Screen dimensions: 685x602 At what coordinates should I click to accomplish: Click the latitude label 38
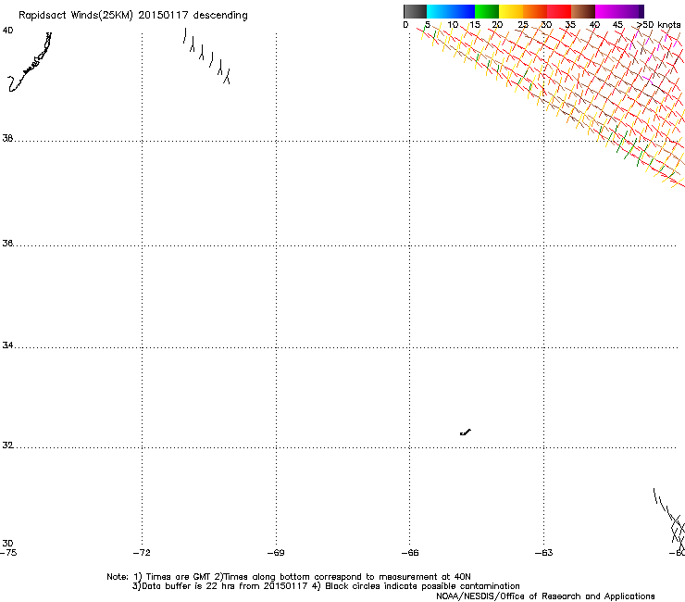pos(7,138)
